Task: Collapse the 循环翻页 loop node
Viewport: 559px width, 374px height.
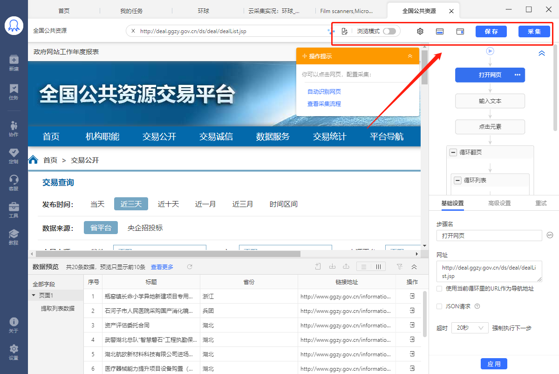Action: click(x=453, y=152)
